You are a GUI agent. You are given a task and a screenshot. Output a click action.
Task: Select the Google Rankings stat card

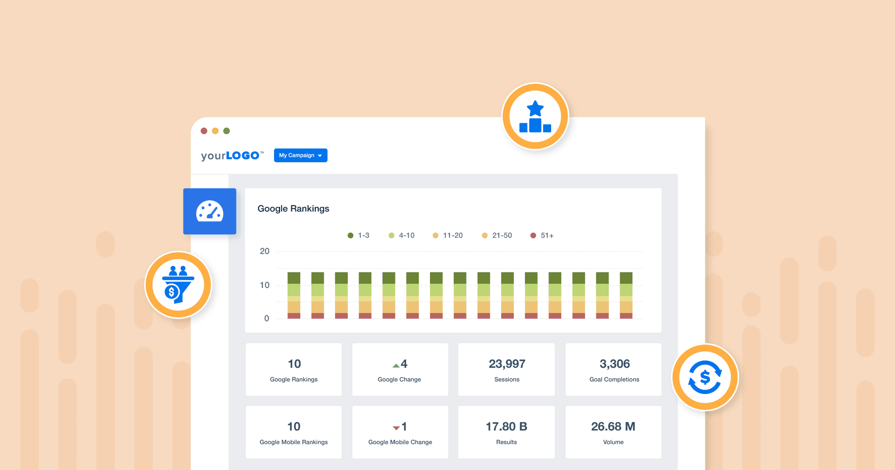(x=294, y=369)
